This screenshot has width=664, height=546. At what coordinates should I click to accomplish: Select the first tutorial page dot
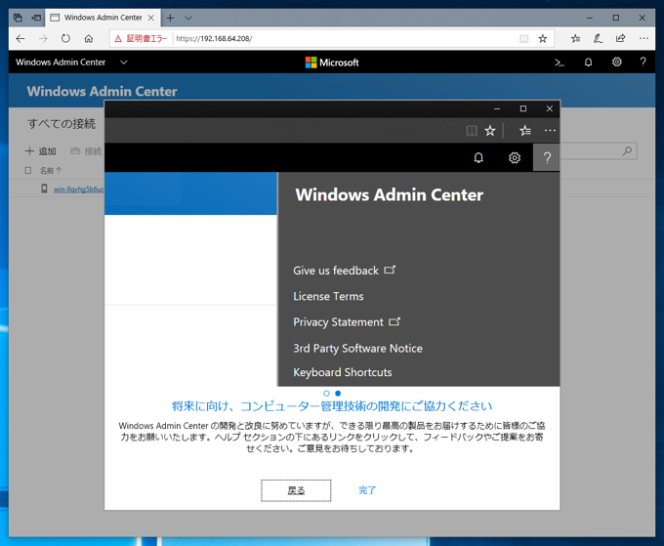(326, 394)
